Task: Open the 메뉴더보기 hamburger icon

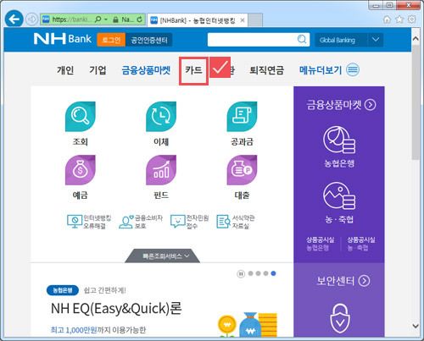Action: [353, 69]
